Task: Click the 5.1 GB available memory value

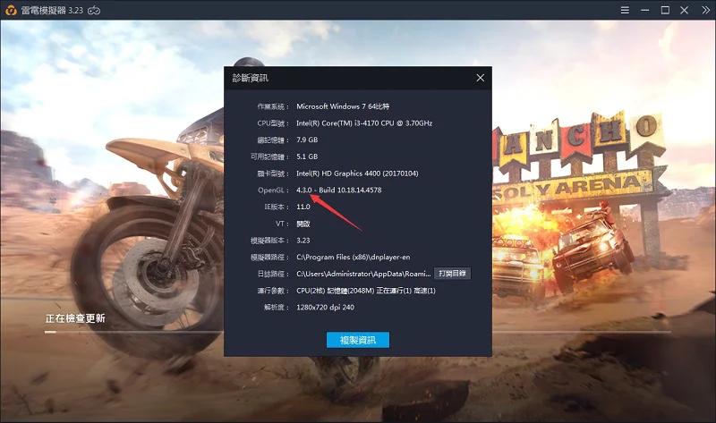Action: 307,157
